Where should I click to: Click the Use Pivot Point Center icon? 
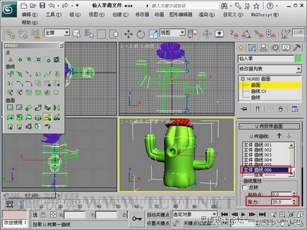click(192, 34)
